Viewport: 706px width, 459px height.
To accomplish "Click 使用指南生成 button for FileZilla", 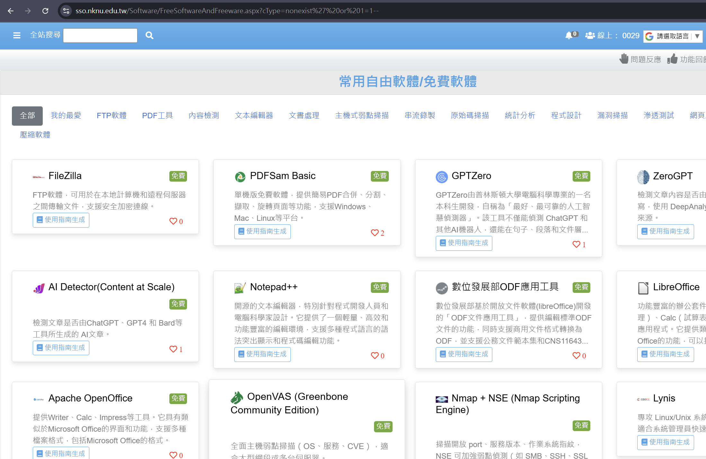I will coord(61,220).
